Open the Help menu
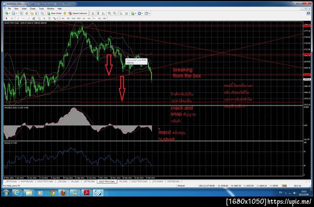 (60, 8)
